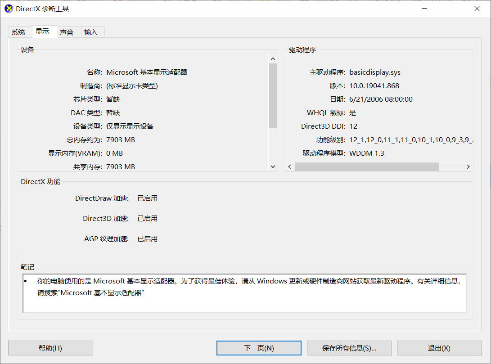Click the AGP 纹理加速 status 已启用
This screenshot has height=364, width=491.
coord(148,239)
